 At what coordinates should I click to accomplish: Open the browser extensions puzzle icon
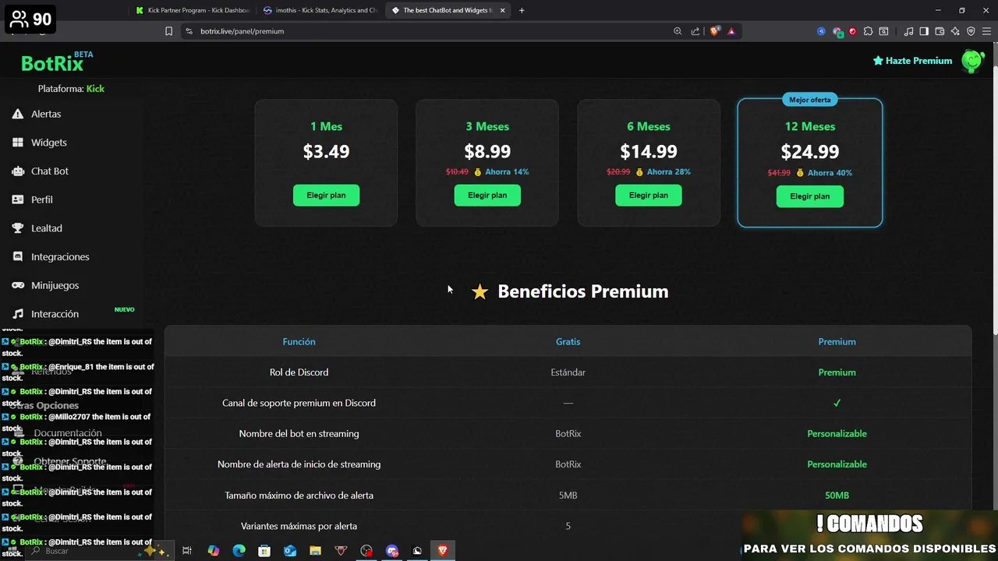tap(868, 31)
